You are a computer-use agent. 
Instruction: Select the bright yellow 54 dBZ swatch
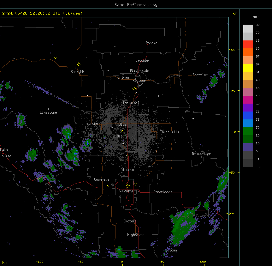(x=248, y=68)
